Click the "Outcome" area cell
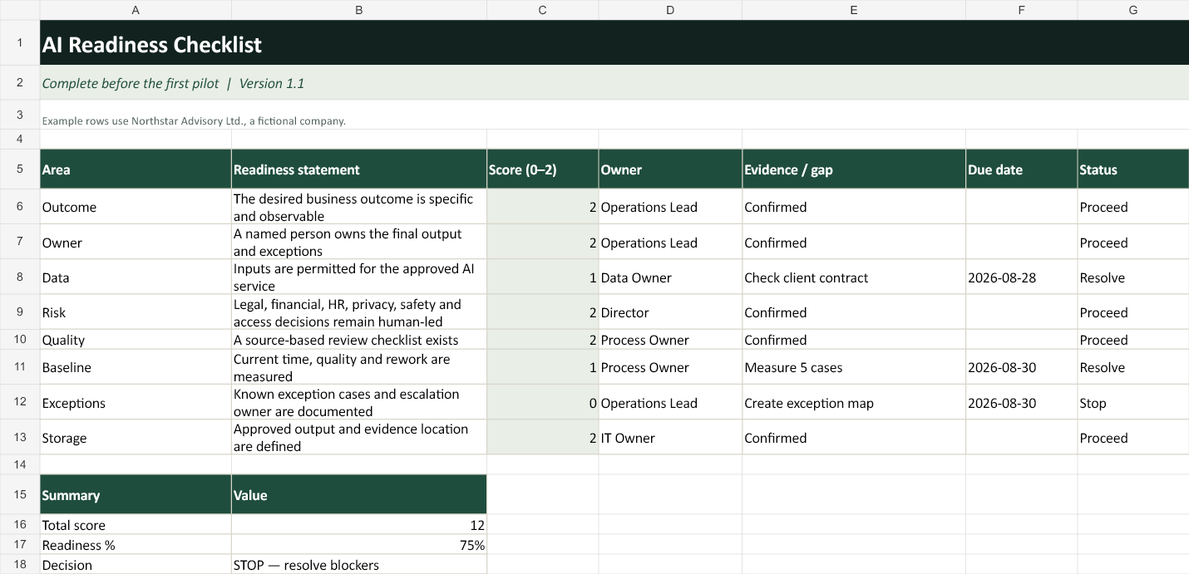The image size is (1189, 574). 136,207
